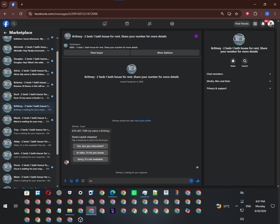Open Mark's 2 beds 1 bath conversation

[x=28, y=179]
